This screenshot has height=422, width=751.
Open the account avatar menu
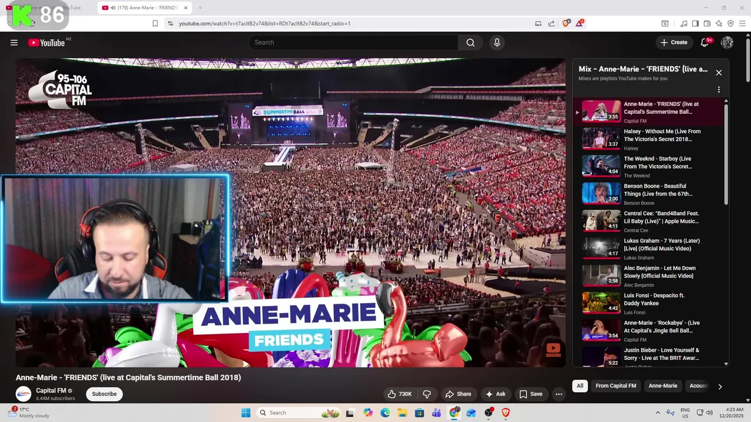coord(727,42)
